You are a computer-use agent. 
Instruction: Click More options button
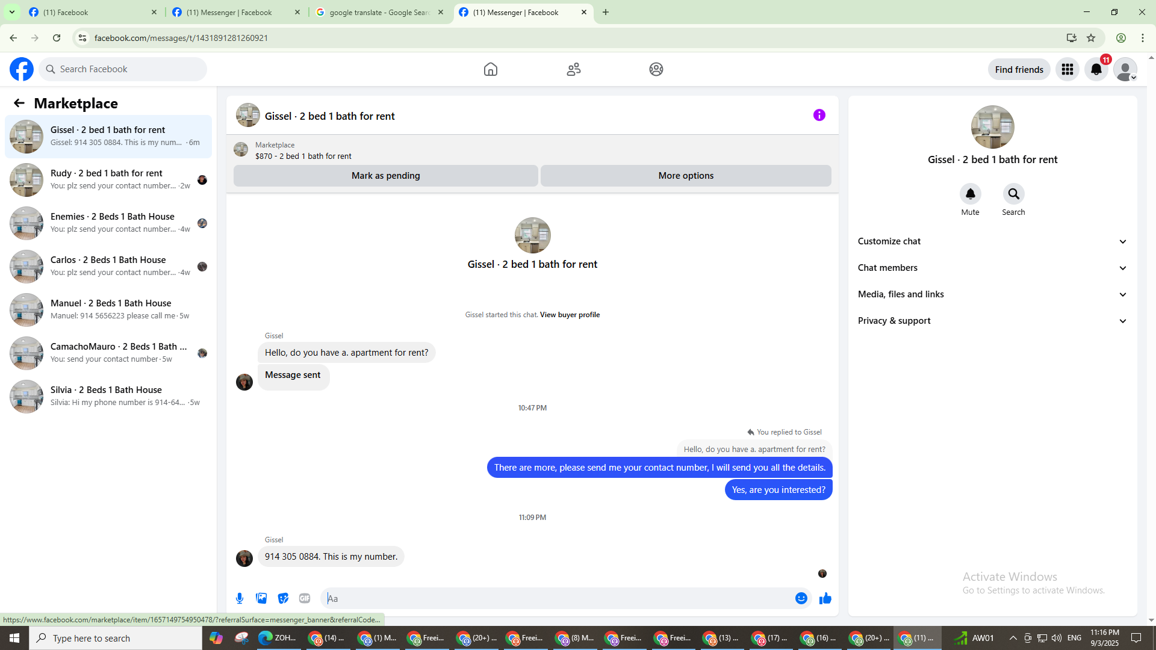(x=686, y=176)
